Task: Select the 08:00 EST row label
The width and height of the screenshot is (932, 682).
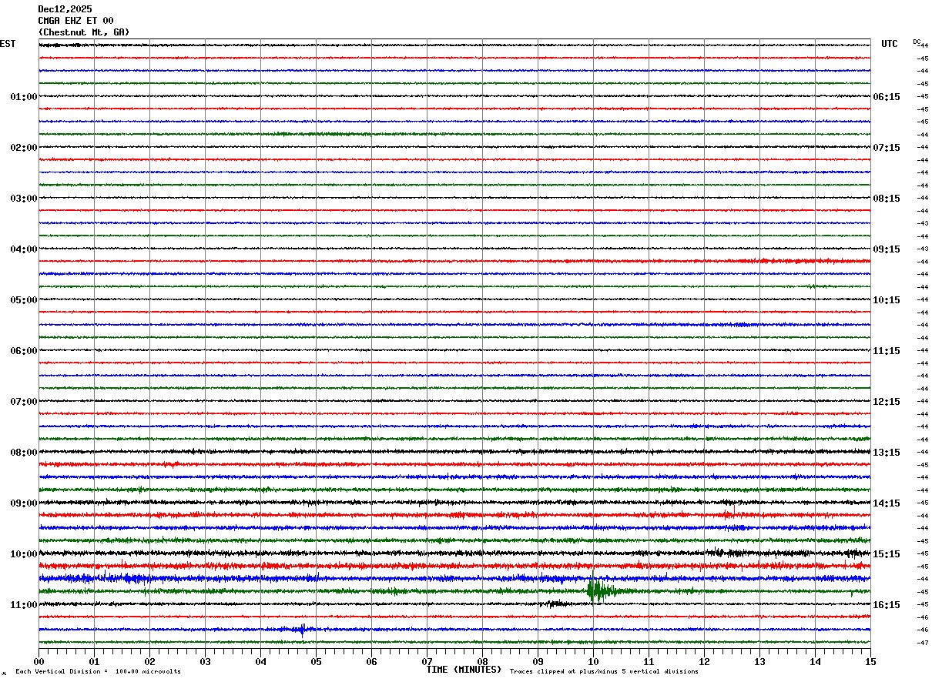Action: click(x=24, y=453)
